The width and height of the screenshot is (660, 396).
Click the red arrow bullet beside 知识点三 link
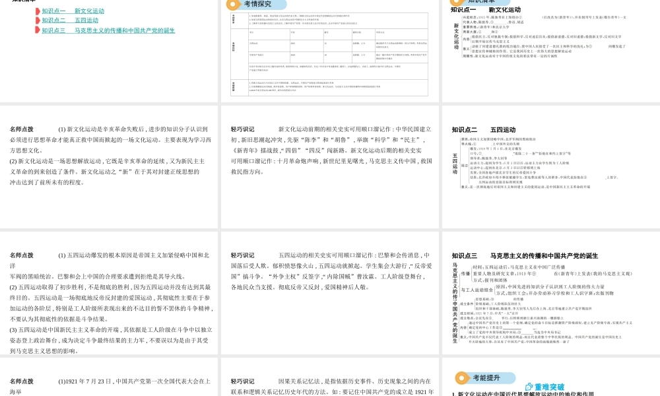pyautogui.click(x=38, y=30)
